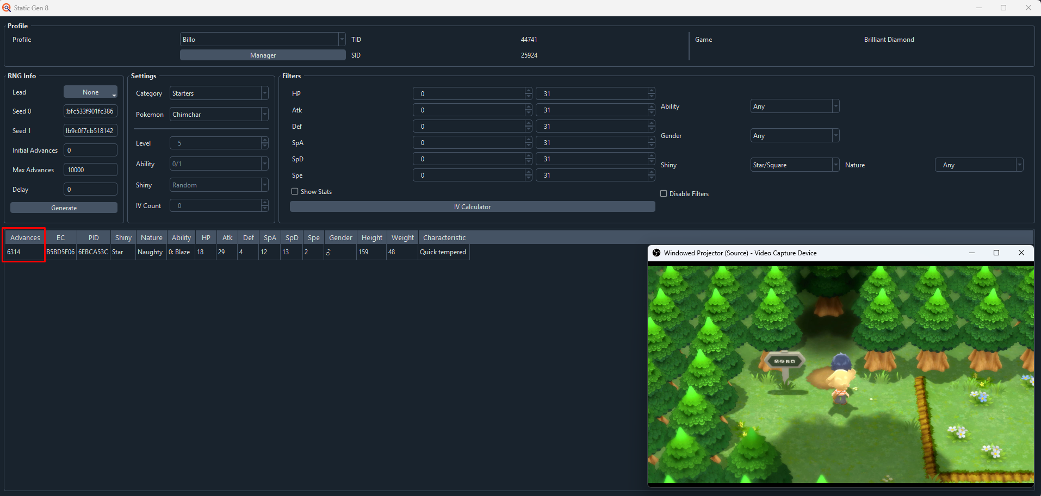Open the disabled Shiny Random settings dropdown

coord(219,185)
